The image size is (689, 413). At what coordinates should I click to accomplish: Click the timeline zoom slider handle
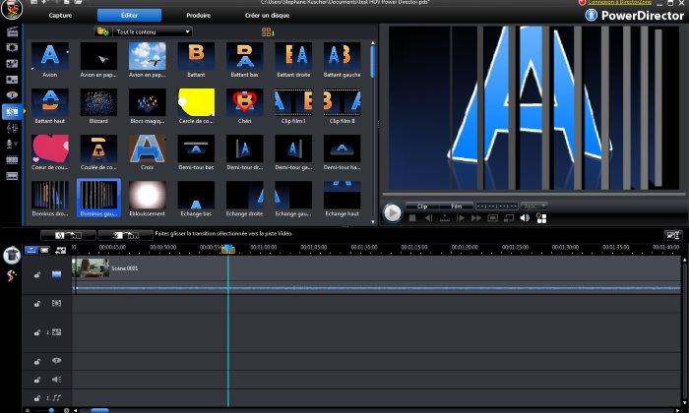click(51, 409)
